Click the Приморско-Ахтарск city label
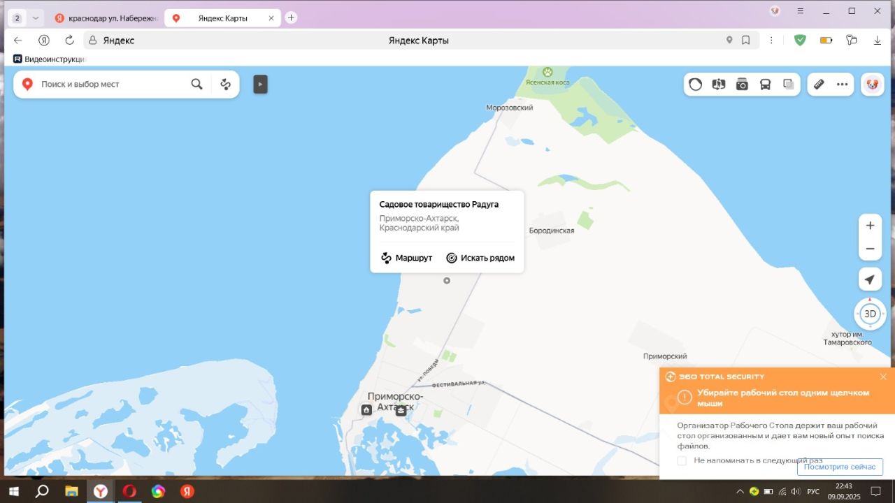The image size is (895, 503). pyautogui.click(x=395, y=401)
